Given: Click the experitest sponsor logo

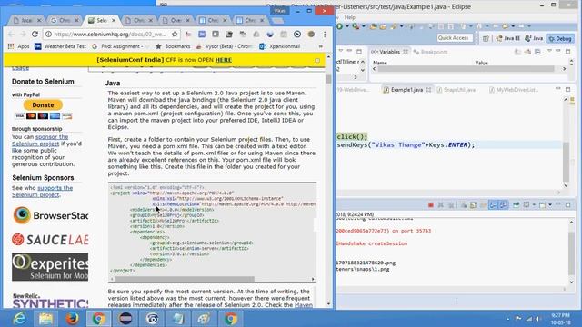Looking at the screenshot, I should pyautogui.click(x=50, y=267).
